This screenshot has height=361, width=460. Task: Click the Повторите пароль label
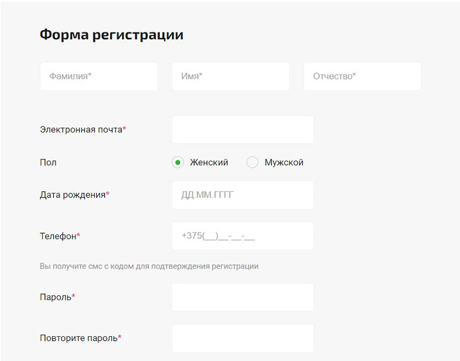coord(79,338)
